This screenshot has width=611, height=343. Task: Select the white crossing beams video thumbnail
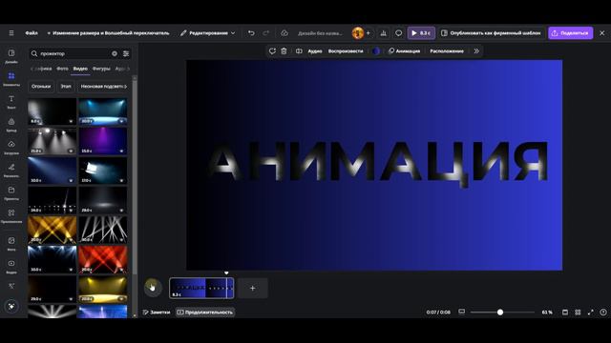point(103,230)
